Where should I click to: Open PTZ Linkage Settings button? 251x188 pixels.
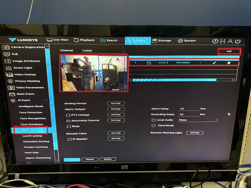[116, 115]
